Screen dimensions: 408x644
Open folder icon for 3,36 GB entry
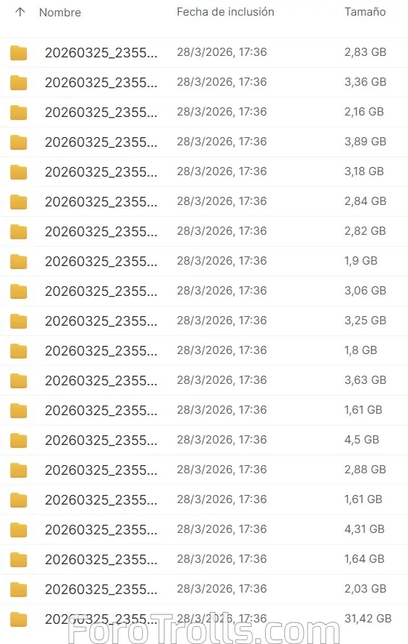19,83
